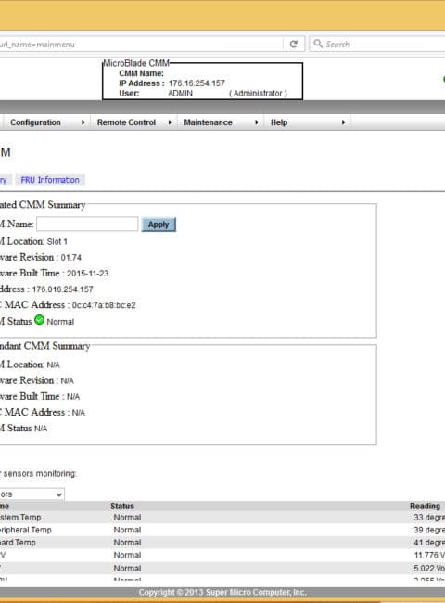
Task: Switch to the FRU Information tab
Action: (50, 180)
